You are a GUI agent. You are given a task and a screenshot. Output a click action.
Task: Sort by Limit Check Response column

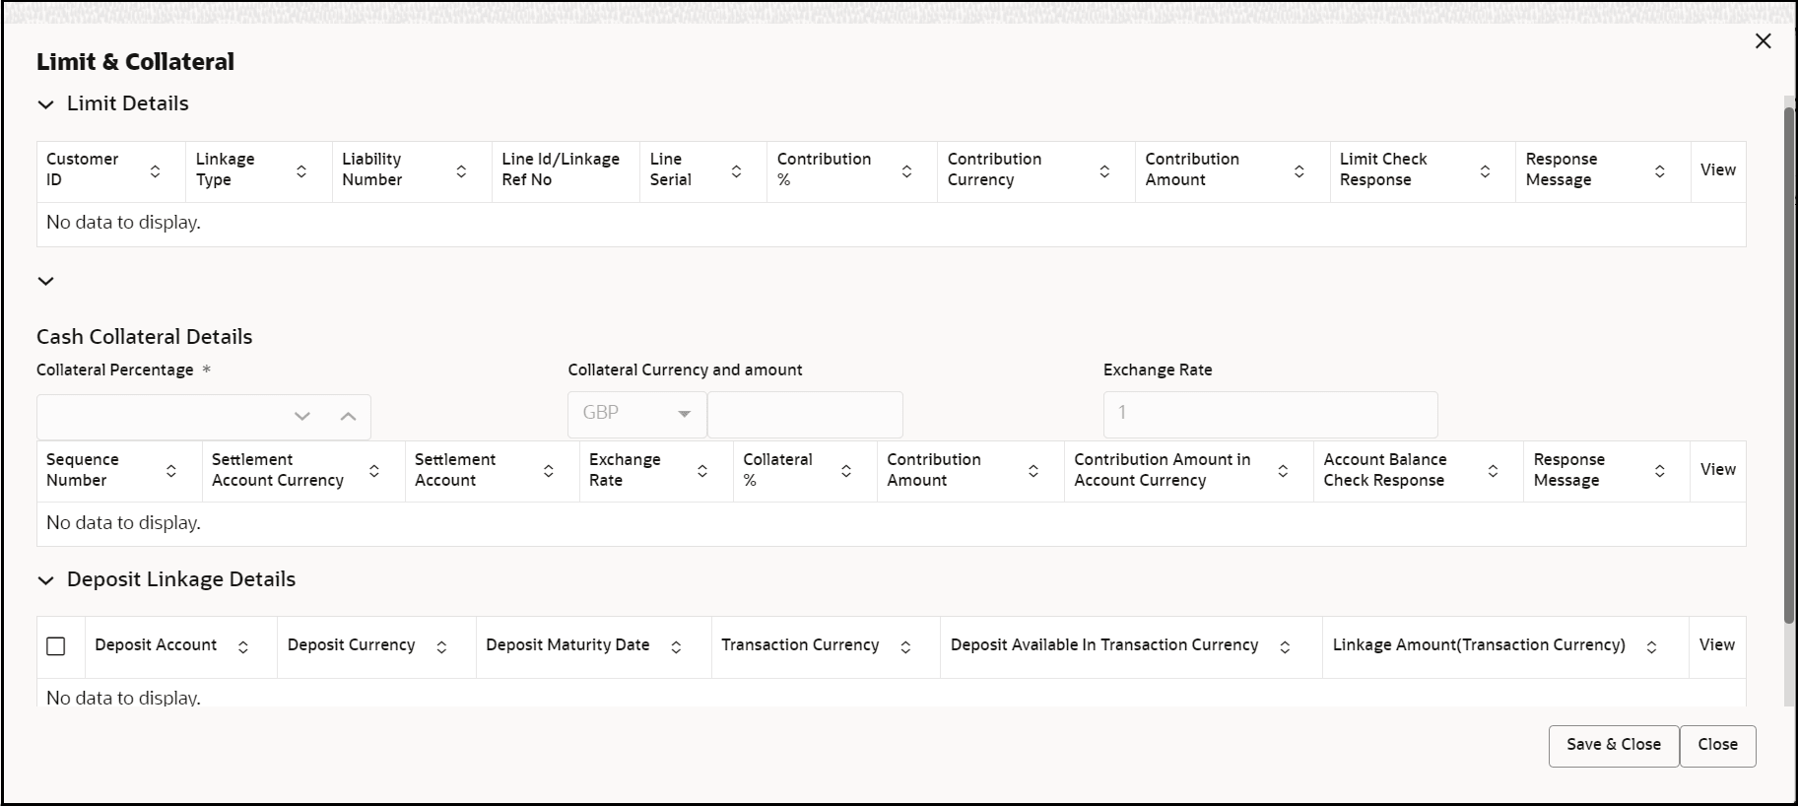click(1485, 171)
